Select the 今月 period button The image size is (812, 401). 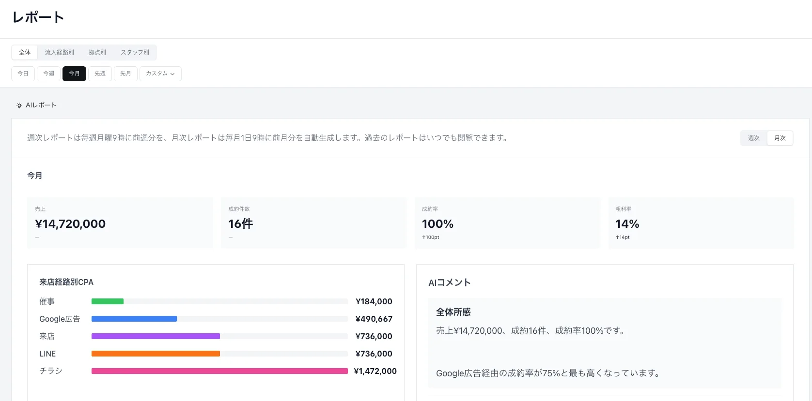(x=74, y=74)
